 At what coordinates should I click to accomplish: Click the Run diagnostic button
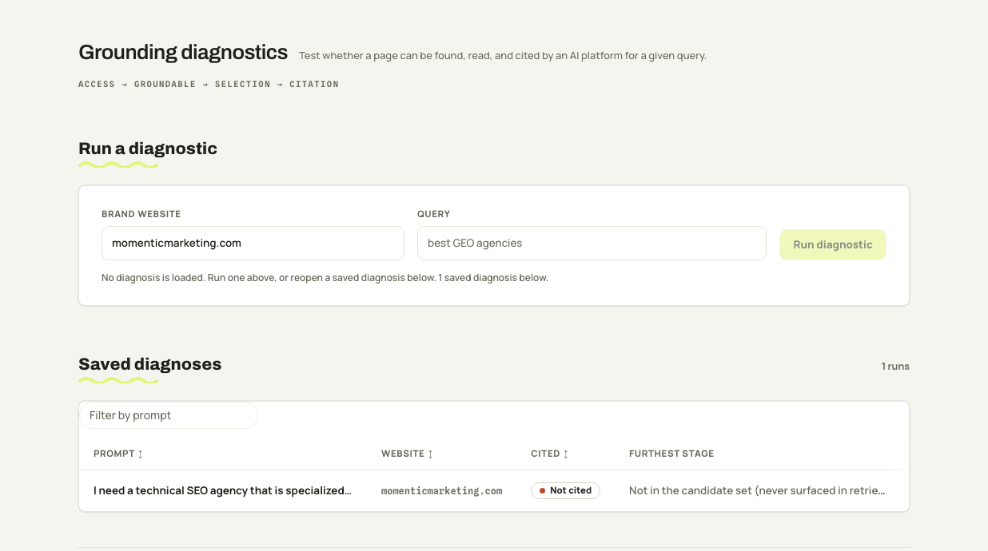(833, 244)
